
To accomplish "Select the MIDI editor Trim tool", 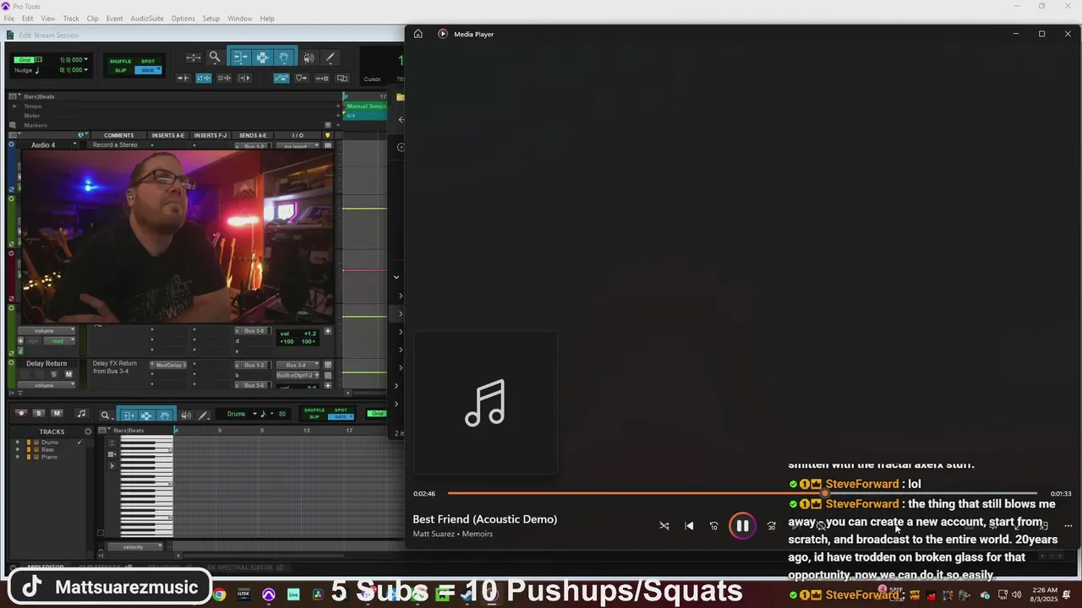I will pyautogui.click(x=128, y=415).
